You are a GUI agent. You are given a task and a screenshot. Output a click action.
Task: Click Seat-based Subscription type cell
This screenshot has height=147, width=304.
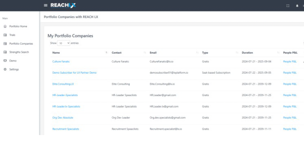click(216, 73)
